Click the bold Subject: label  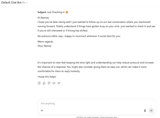click(42, 12)
